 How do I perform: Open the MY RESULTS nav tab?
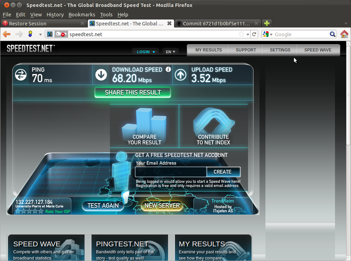(x=208, y=50)
